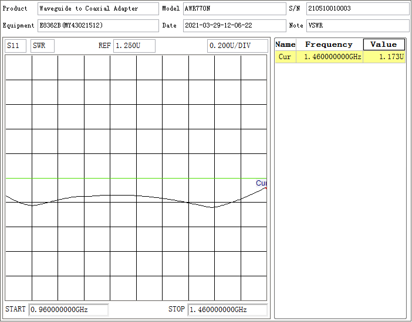Screen dimensions: 412x322
Task: Select the STOP frequency field
Action: tap(227, 310)
